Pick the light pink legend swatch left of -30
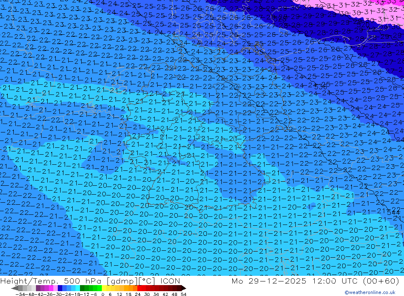This screenshot has width=404, height=296. [55, 288]
